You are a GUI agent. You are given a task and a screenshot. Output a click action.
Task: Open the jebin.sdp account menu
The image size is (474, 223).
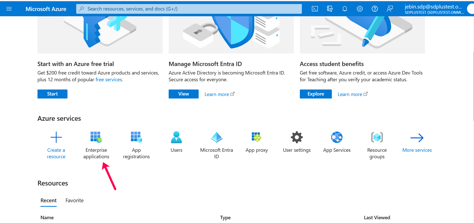point(434,9)
